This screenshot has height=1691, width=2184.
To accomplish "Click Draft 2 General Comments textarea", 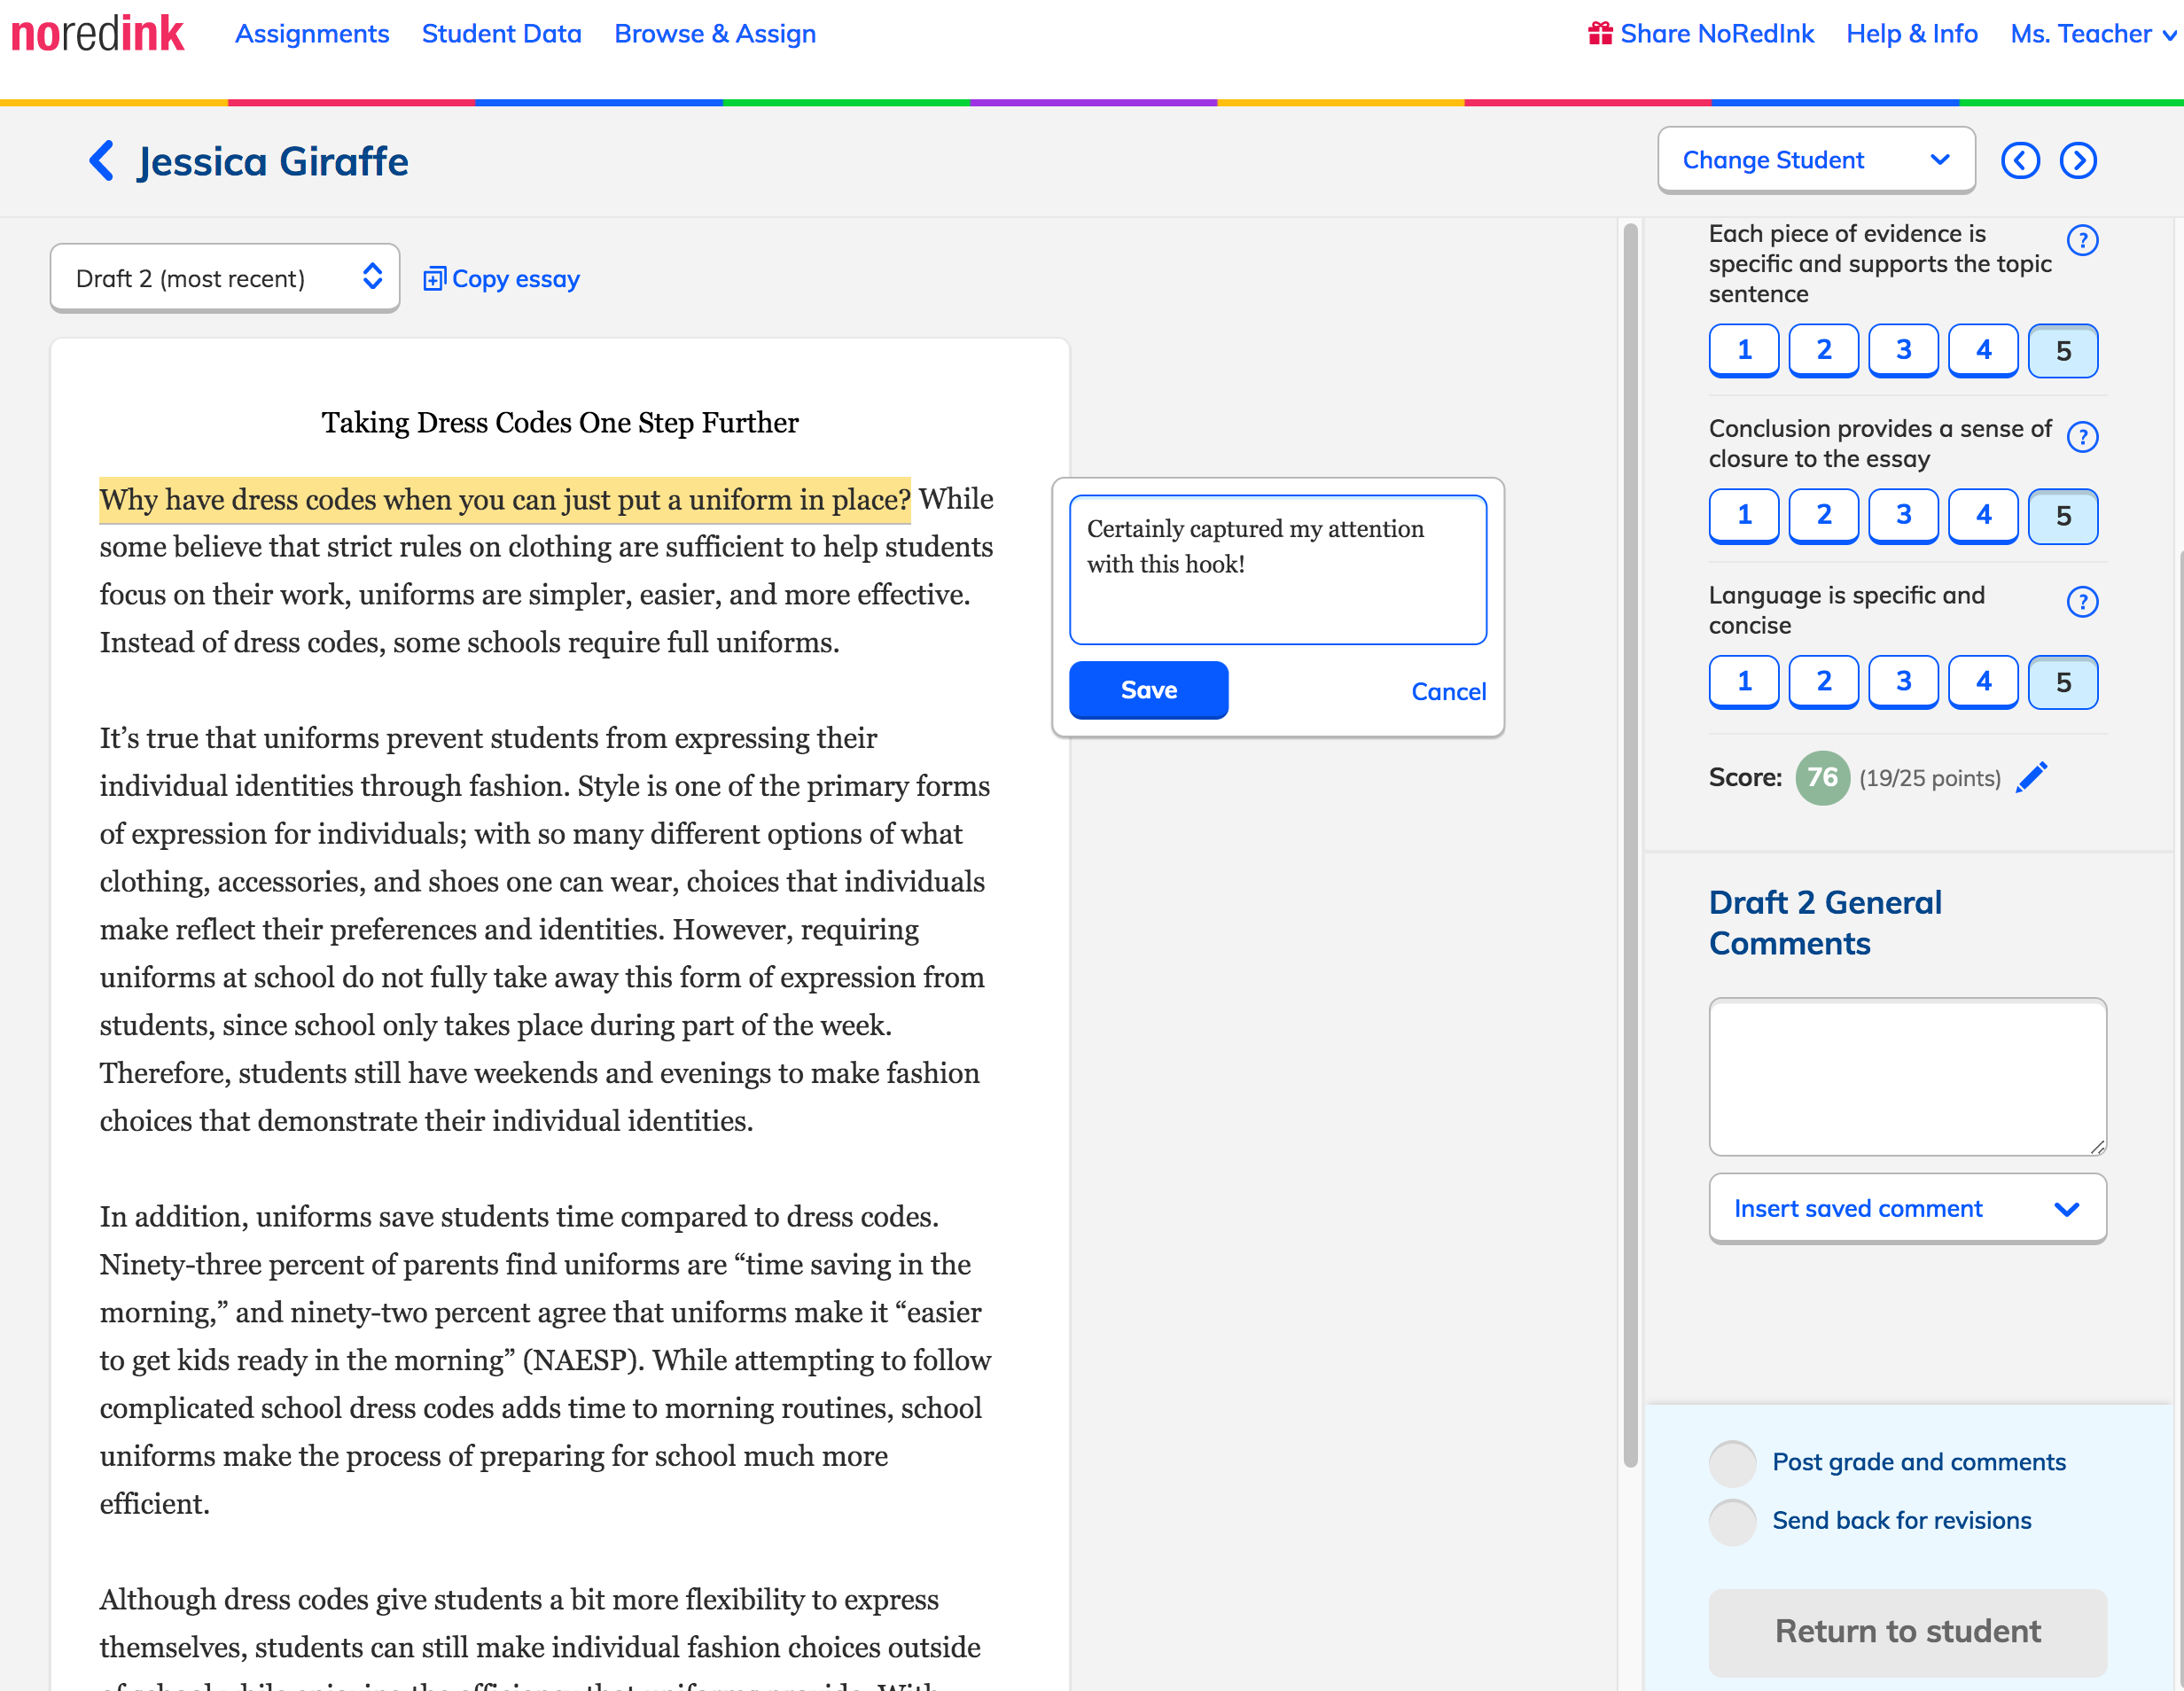I will click(1907, 1076).
